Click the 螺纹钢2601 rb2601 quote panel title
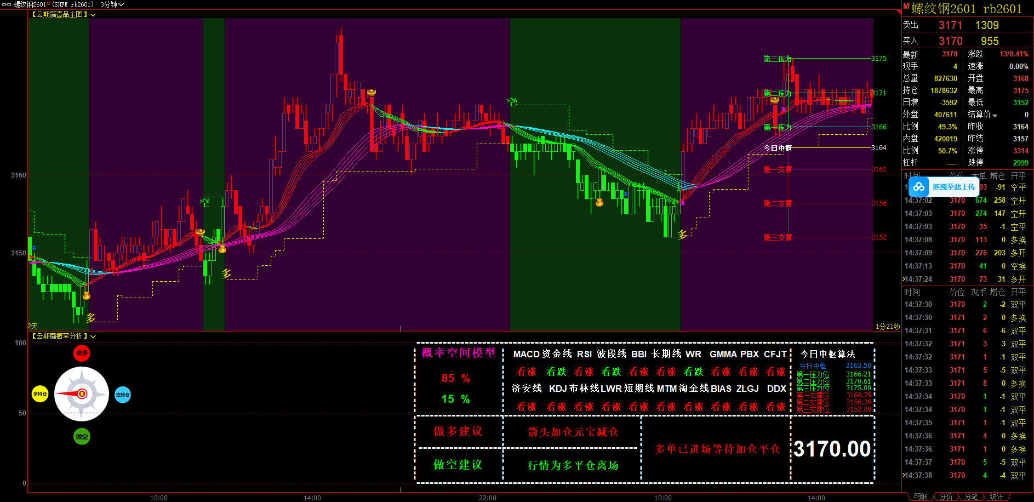Image resolution: width=1034 pixels, height=502 pixels. pyautogui.click(x=966, y=9)
